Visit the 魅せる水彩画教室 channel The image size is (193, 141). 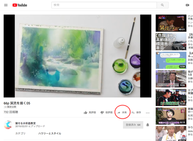(25, 123)
